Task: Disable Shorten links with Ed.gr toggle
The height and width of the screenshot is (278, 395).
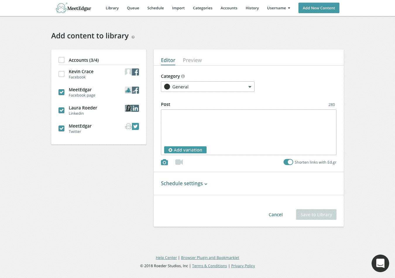Action: [288, 162]
